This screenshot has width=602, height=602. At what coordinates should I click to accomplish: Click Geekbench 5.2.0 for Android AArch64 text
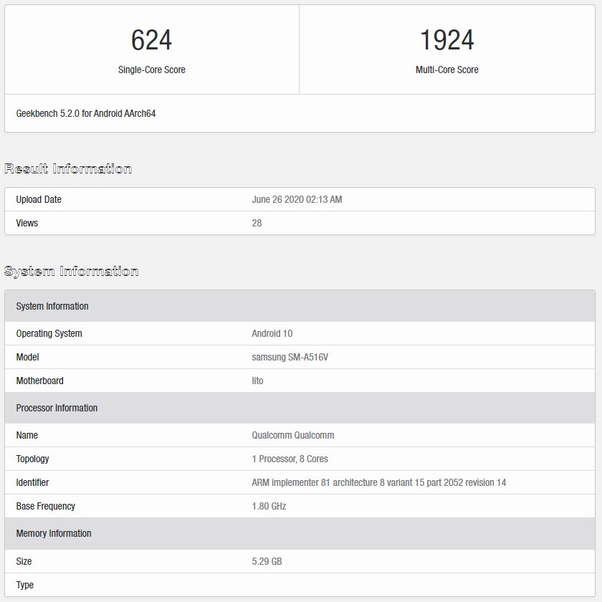pos(86,113)
